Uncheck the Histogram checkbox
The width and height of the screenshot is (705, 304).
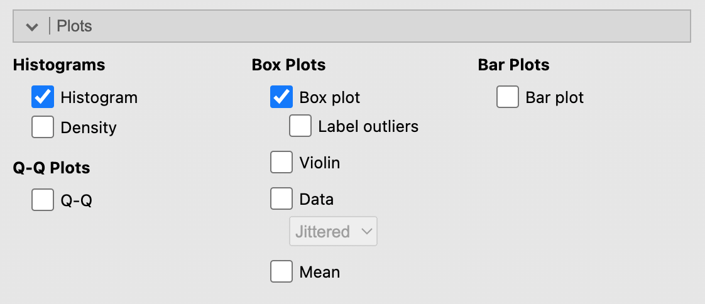pyautogui.click(x=43, y=98)
